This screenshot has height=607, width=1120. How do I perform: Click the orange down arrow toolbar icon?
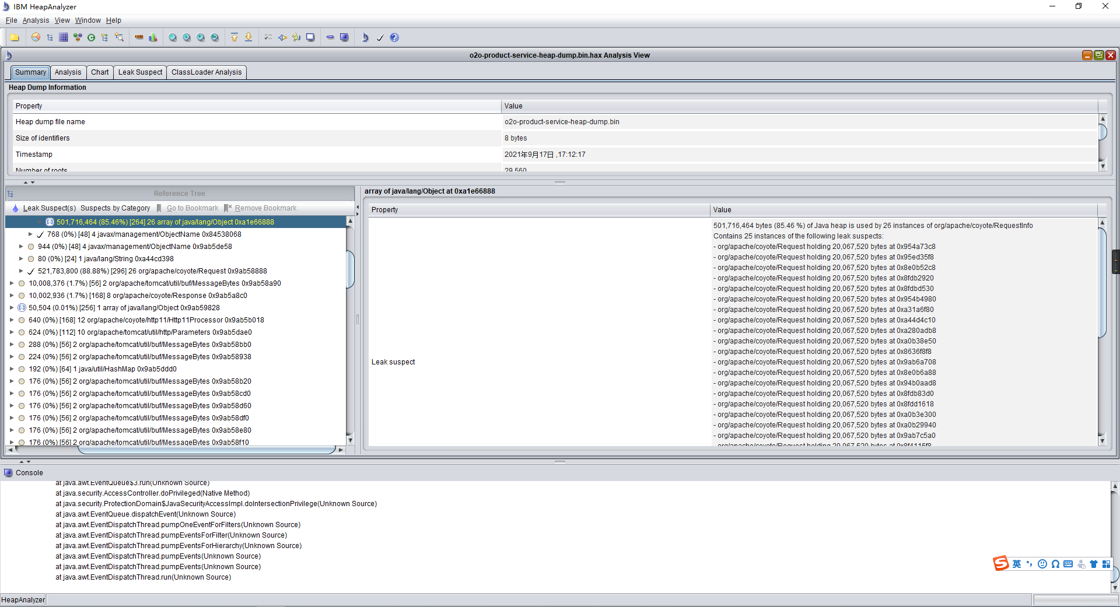tap(249, 37)
